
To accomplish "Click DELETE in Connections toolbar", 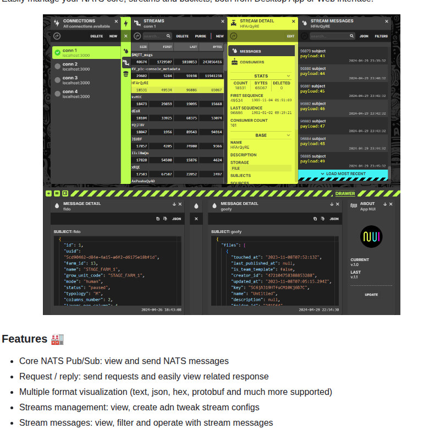I will [x=97, y=36].
